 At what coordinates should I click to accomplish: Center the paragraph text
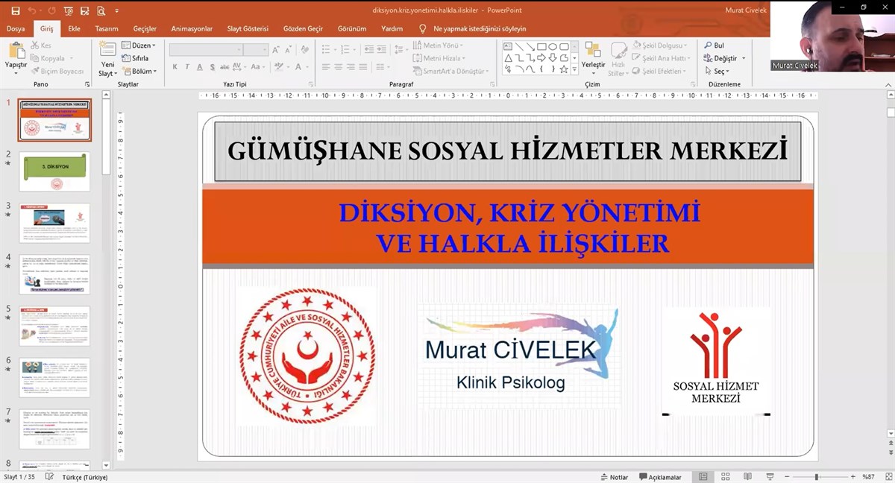pyautogui.click(x=339, y=67)
